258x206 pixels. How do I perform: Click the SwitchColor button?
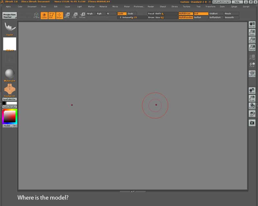(10, 107)
